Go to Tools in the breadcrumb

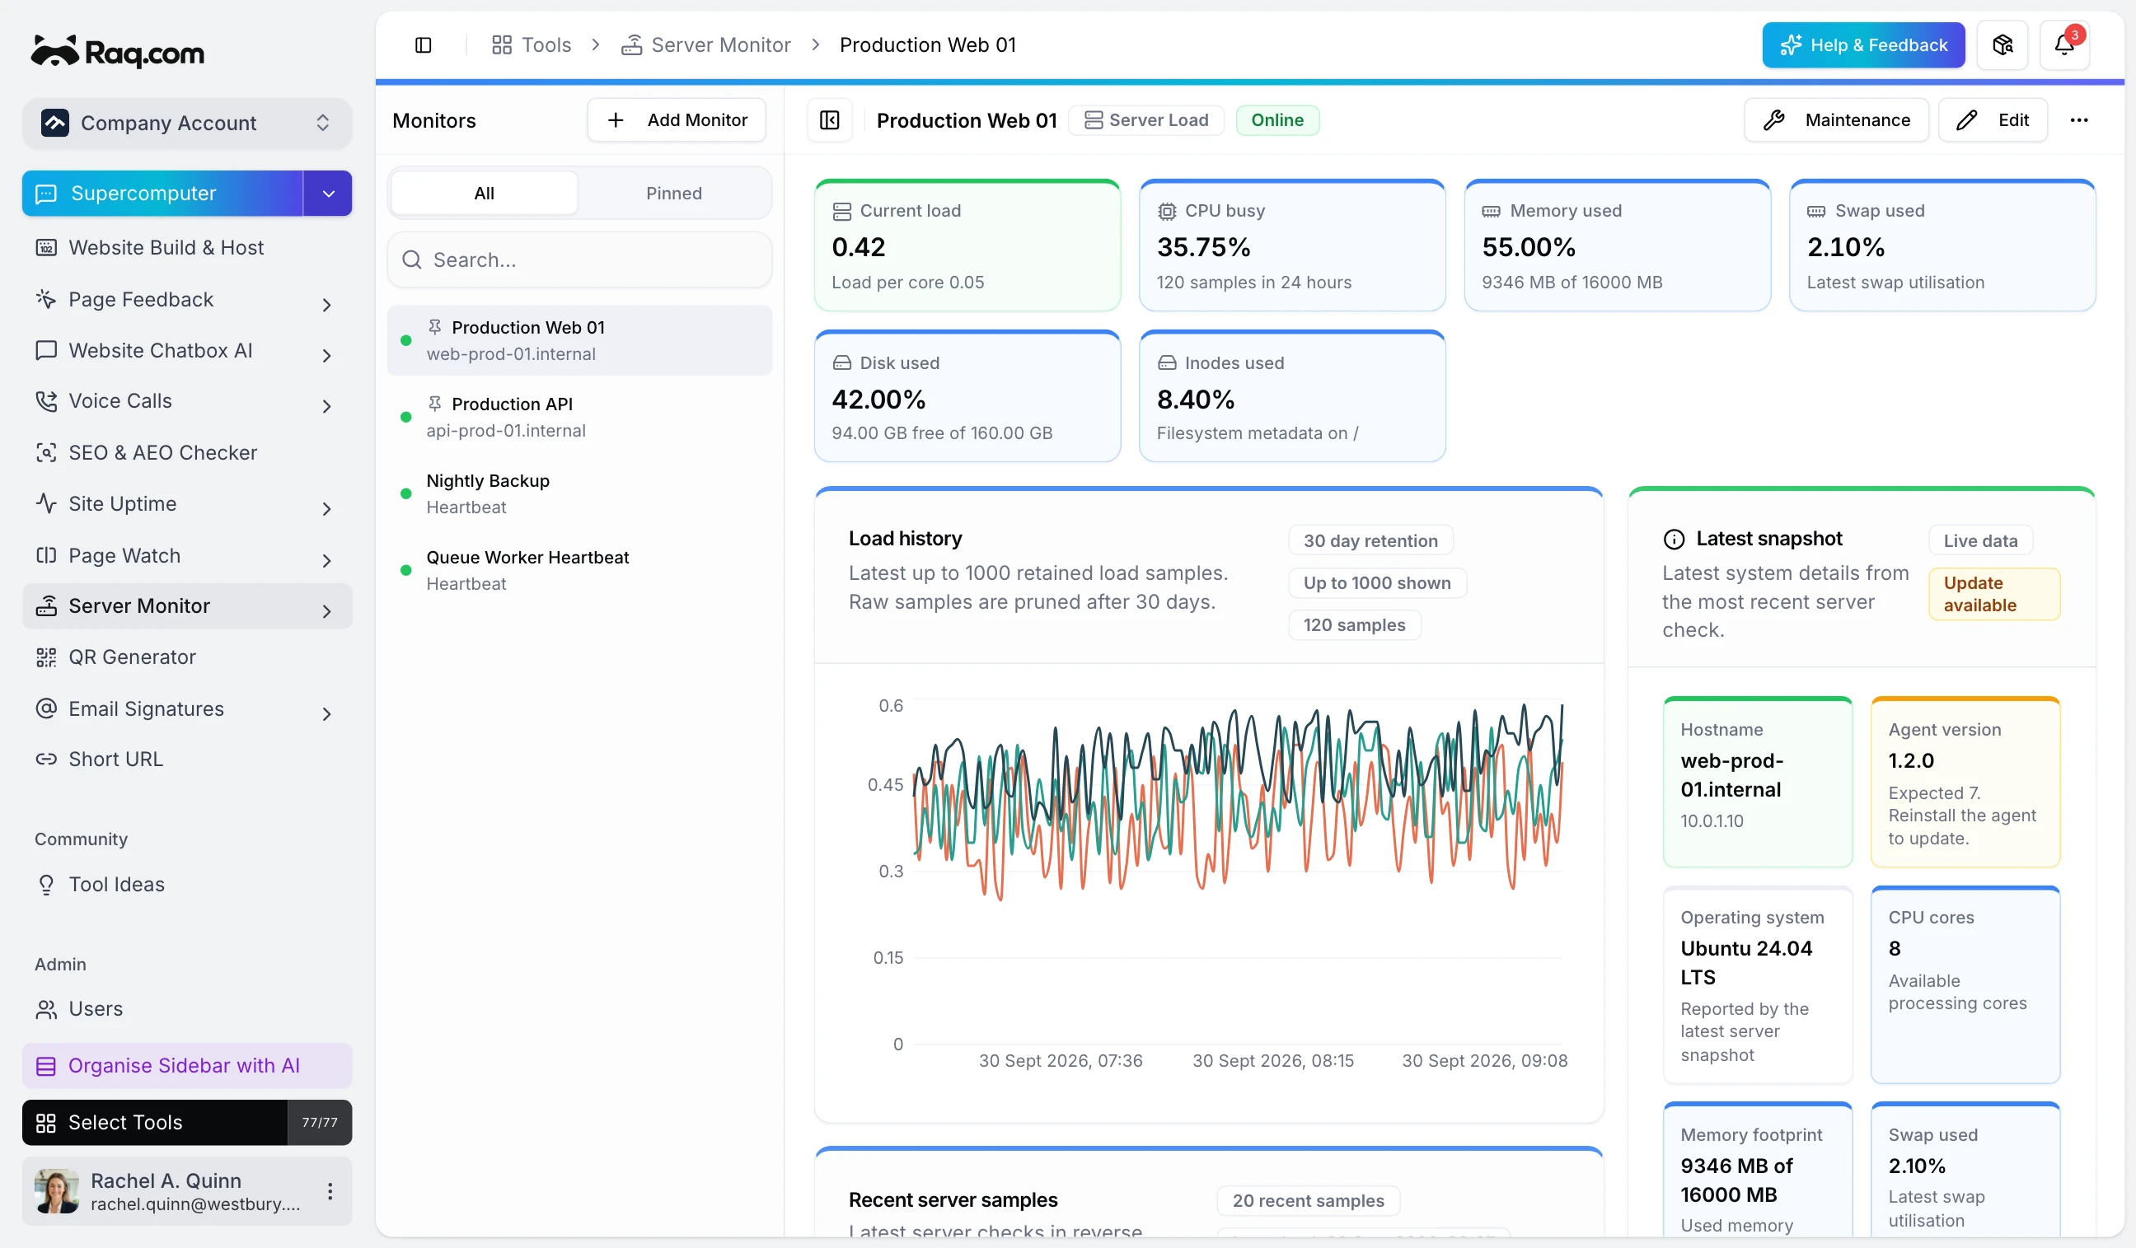532,45
